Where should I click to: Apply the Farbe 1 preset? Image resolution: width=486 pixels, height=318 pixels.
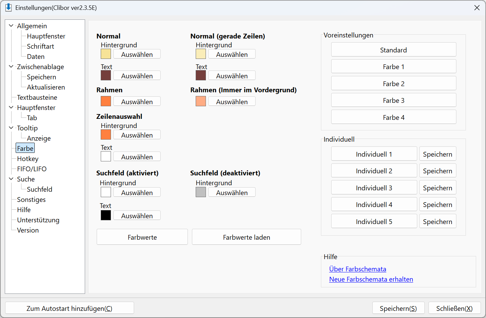393,66
